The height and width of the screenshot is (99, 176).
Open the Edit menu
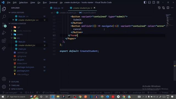(x=15, y=2)
